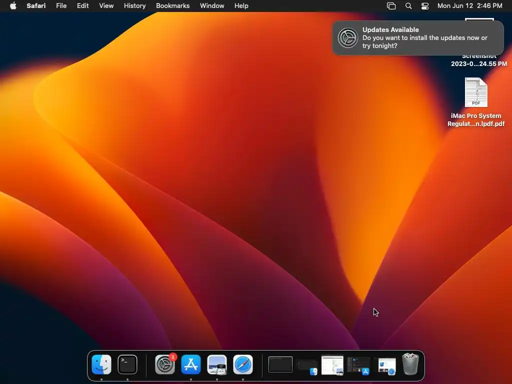The width and height of the screenshot is (512, 384).
Task: Open the Safari application menu
Action: tap(36, 6)
